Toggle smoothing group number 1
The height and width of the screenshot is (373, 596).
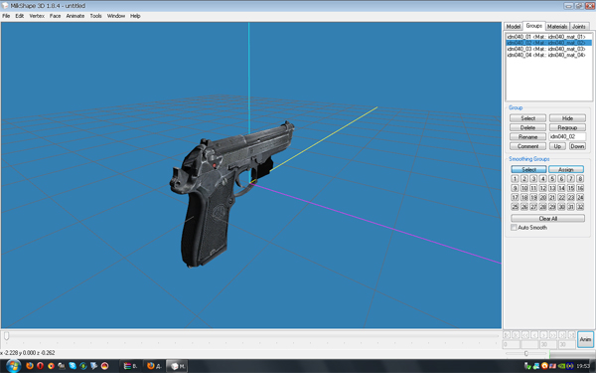515,178
